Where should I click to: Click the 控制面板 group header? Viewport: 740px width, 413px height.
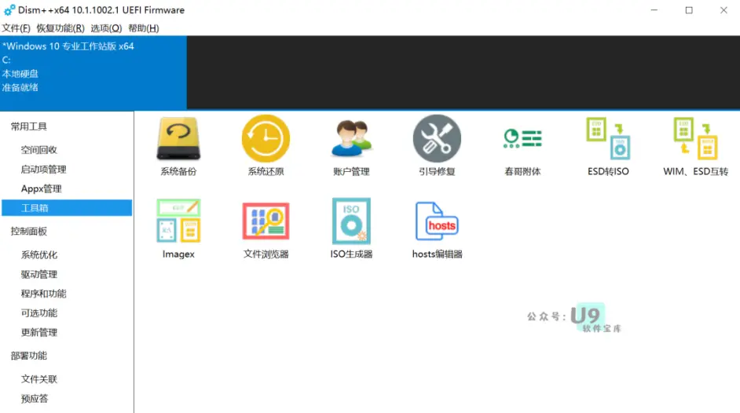(29, 231)
